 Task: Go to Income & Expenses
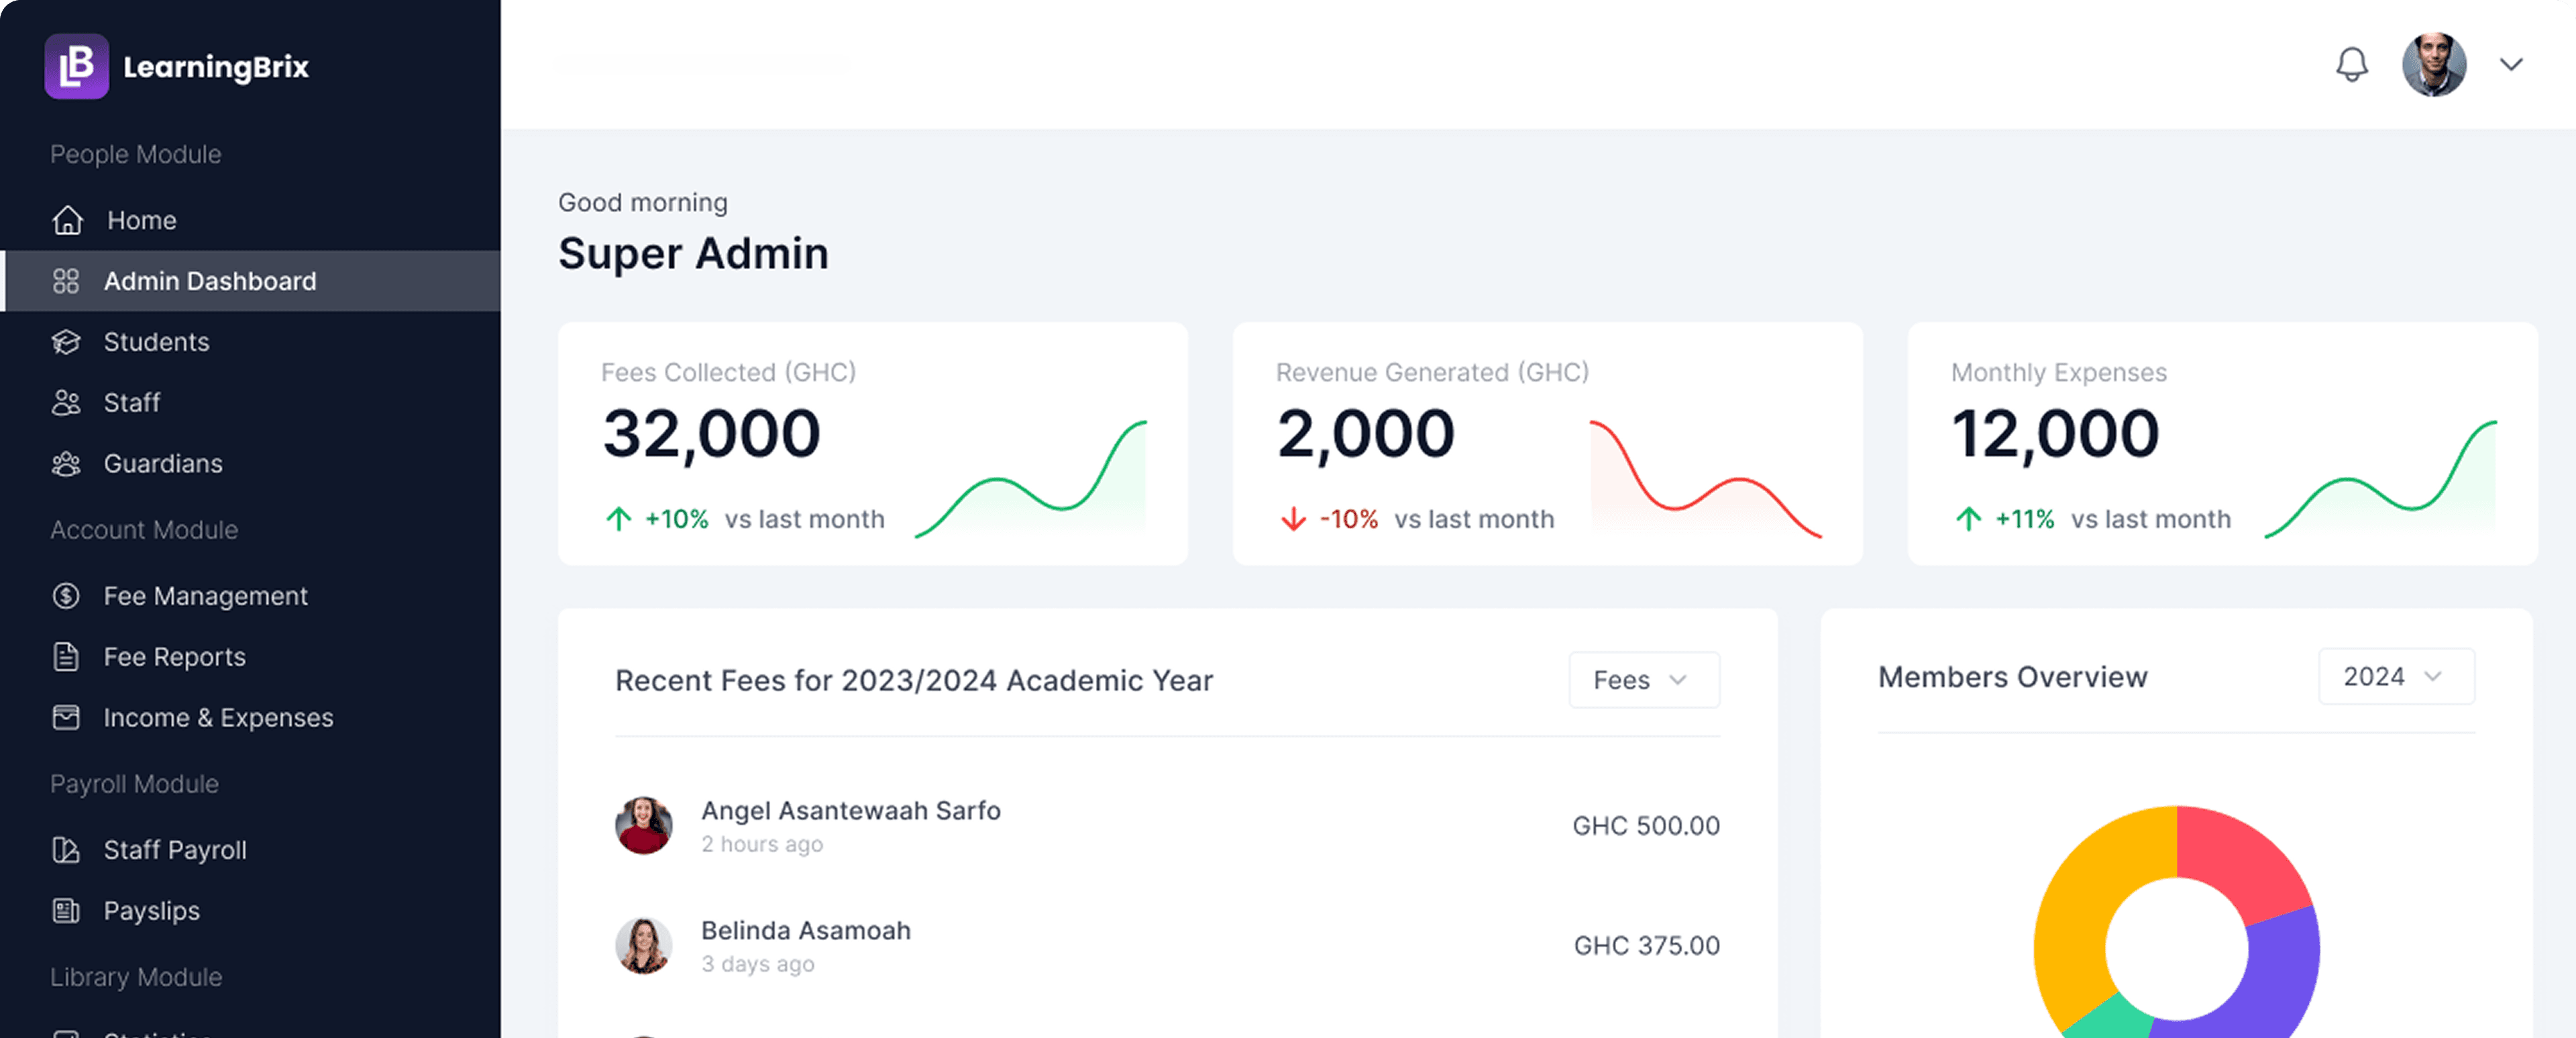click(x=218, y=718)
